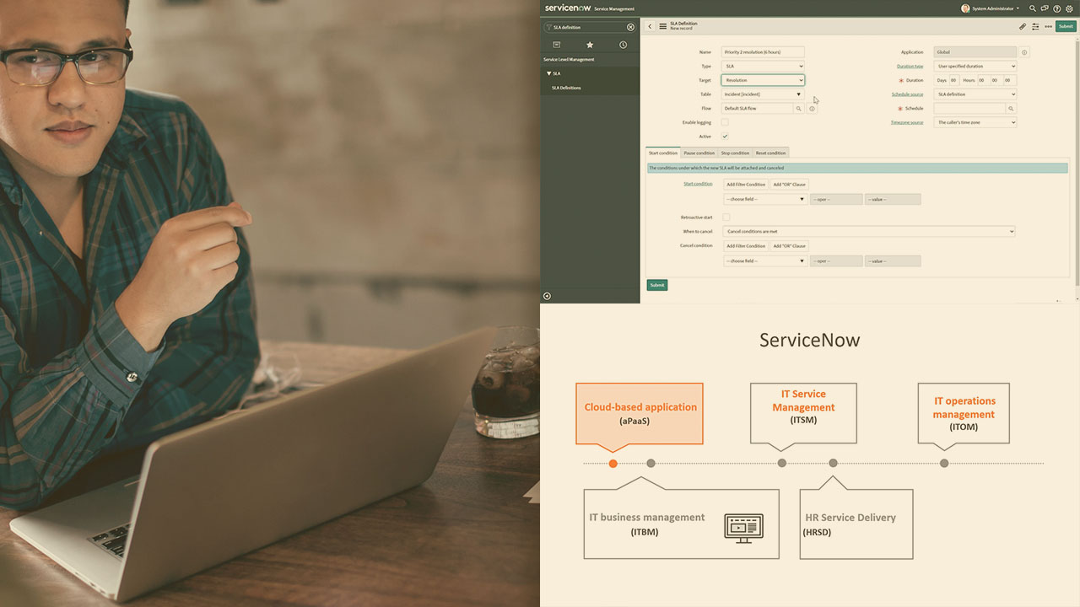
Task: Clear the navigator filter text
Action: (x=630, y=27)
